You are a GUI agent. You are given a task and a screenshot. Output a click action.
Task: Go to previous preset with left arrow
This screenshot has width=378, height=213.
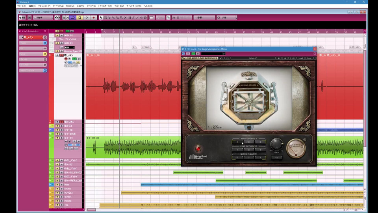coord(279,58)
